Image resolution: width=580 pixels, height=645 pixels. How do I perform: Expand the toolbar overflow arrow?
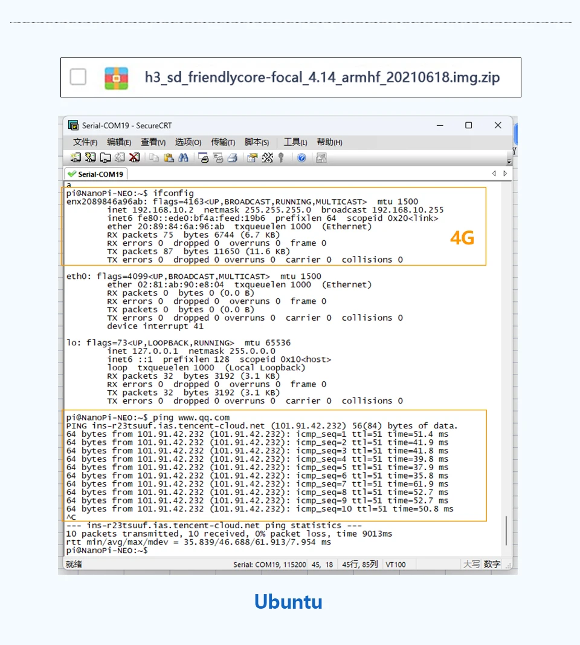[509, 161]
